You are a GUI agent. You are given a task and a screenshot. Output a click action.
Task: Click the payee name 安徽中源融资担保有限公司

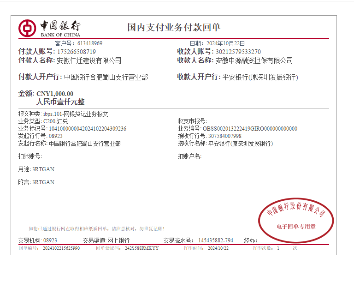(254, 60)
